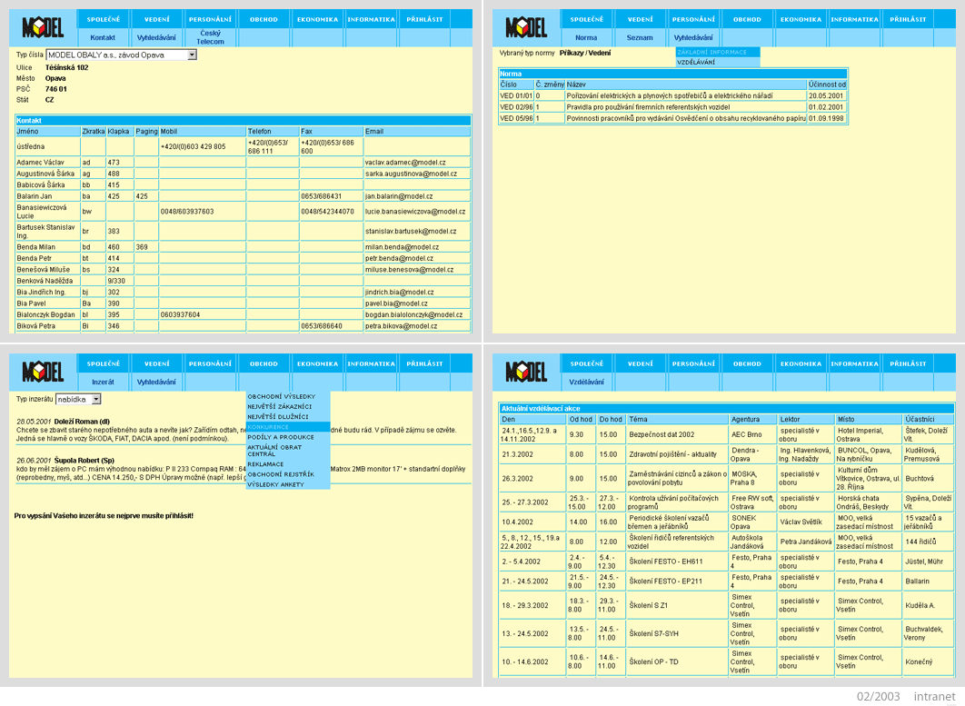Click the Inzerát sub-tab
This screenshot has height=706, width=965.
coord(103,382)
